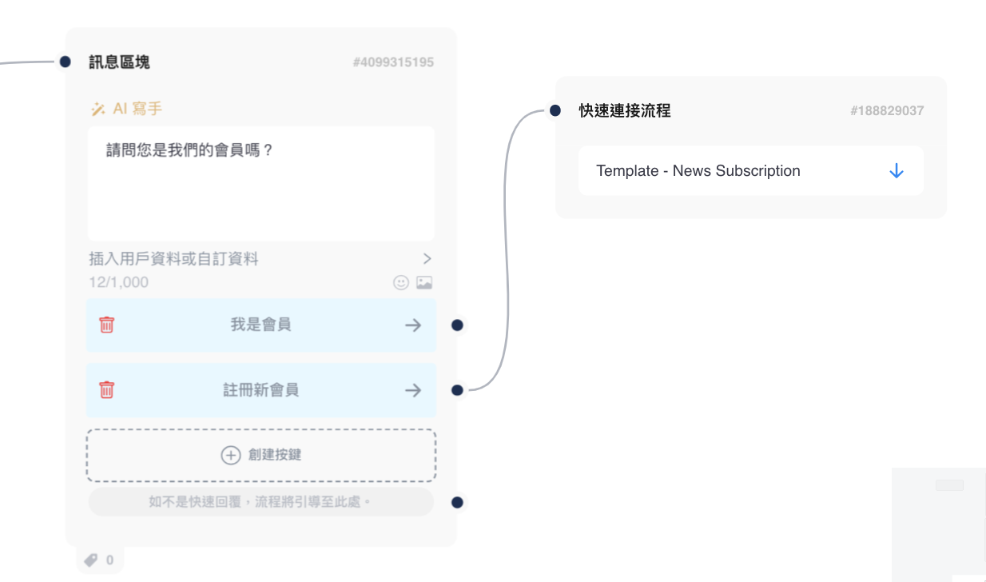Click the tag icon below the message block

tap(92, 560)
